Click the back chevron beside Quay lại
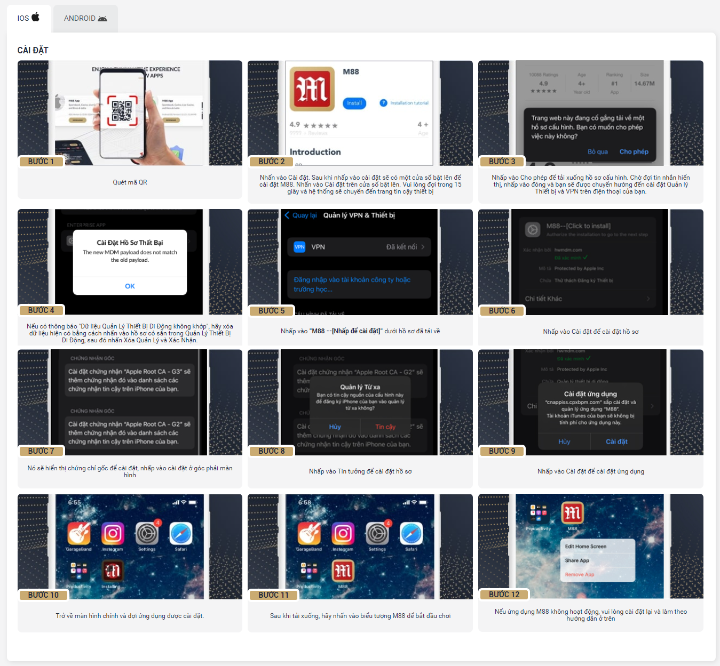The image size is (720, 666). tap(287, 215)
